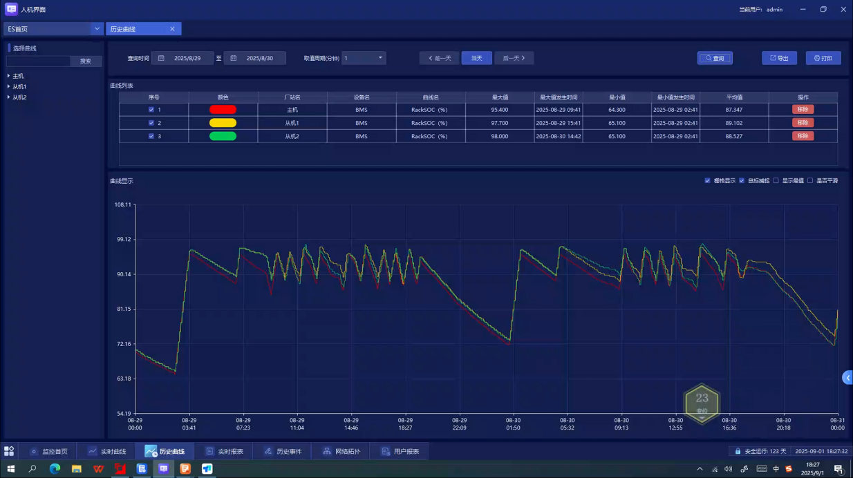The image size is (853, 478).
Task: Click the 查询 query button
Action: 715,58
